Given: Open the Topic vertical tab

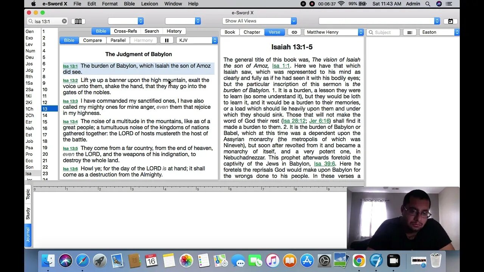Looking at the screenshot, I should coord(28,194).
